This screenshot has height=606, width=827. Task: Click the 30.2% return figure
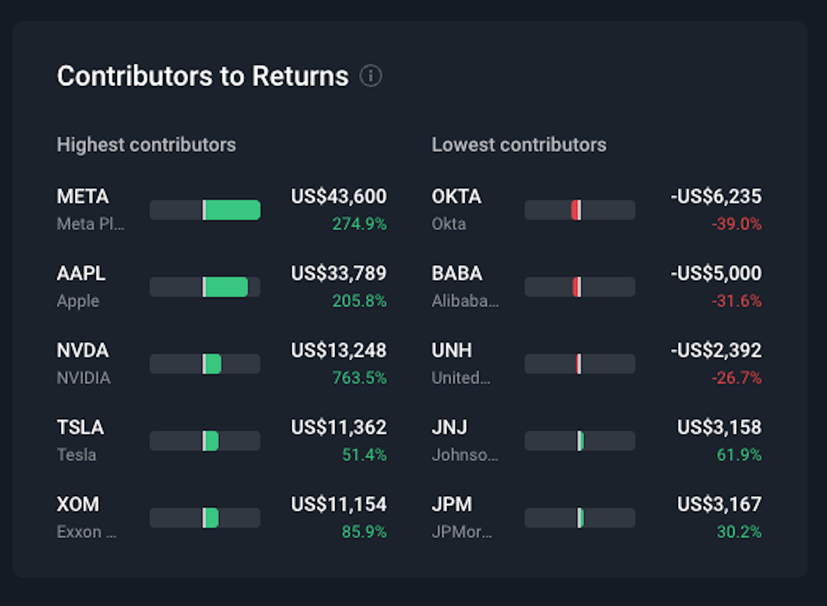click(x=739, y=532)
